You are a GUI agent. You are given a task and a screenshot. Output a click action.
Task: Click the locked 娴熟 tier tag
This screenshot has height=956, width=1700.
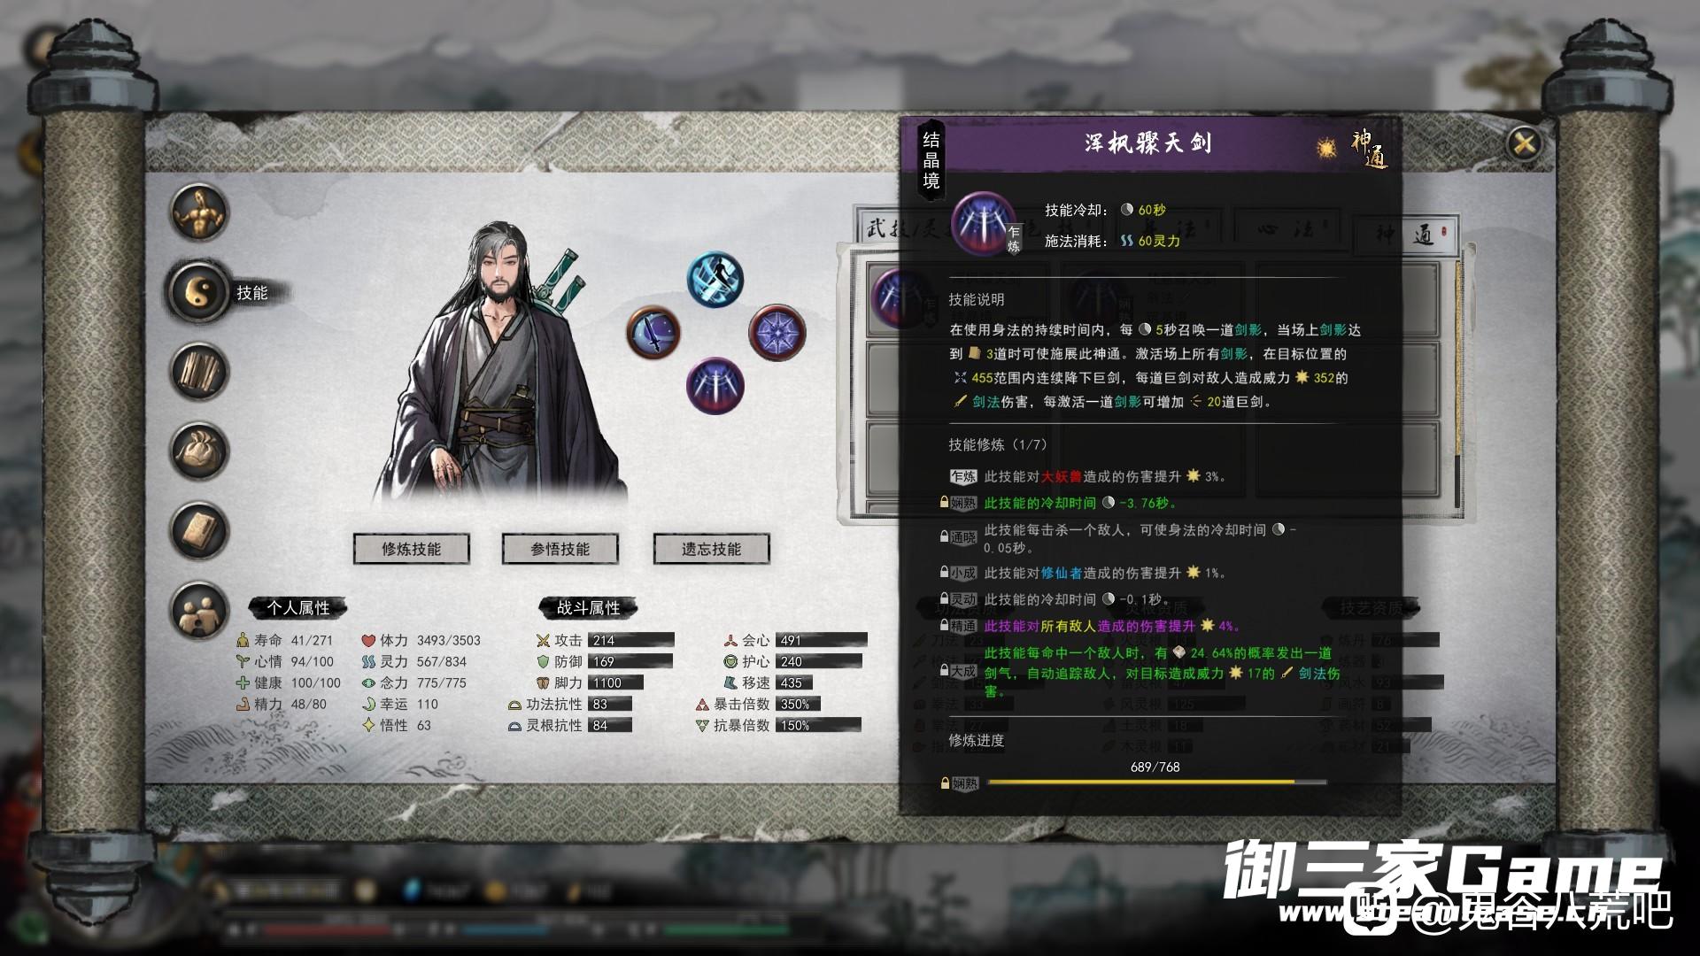[958, 503]
